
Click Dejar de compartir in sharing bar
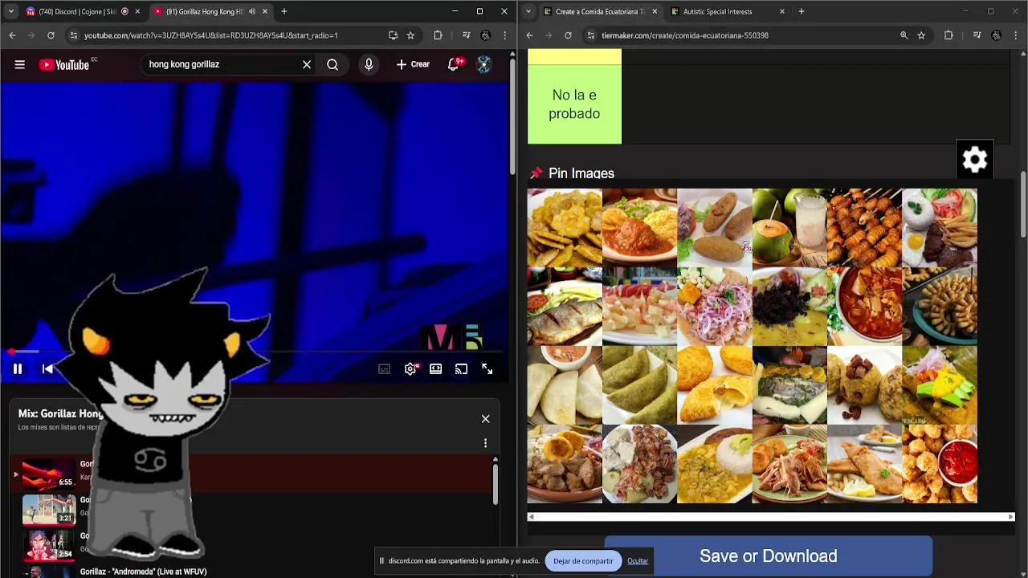coord(583,561)
